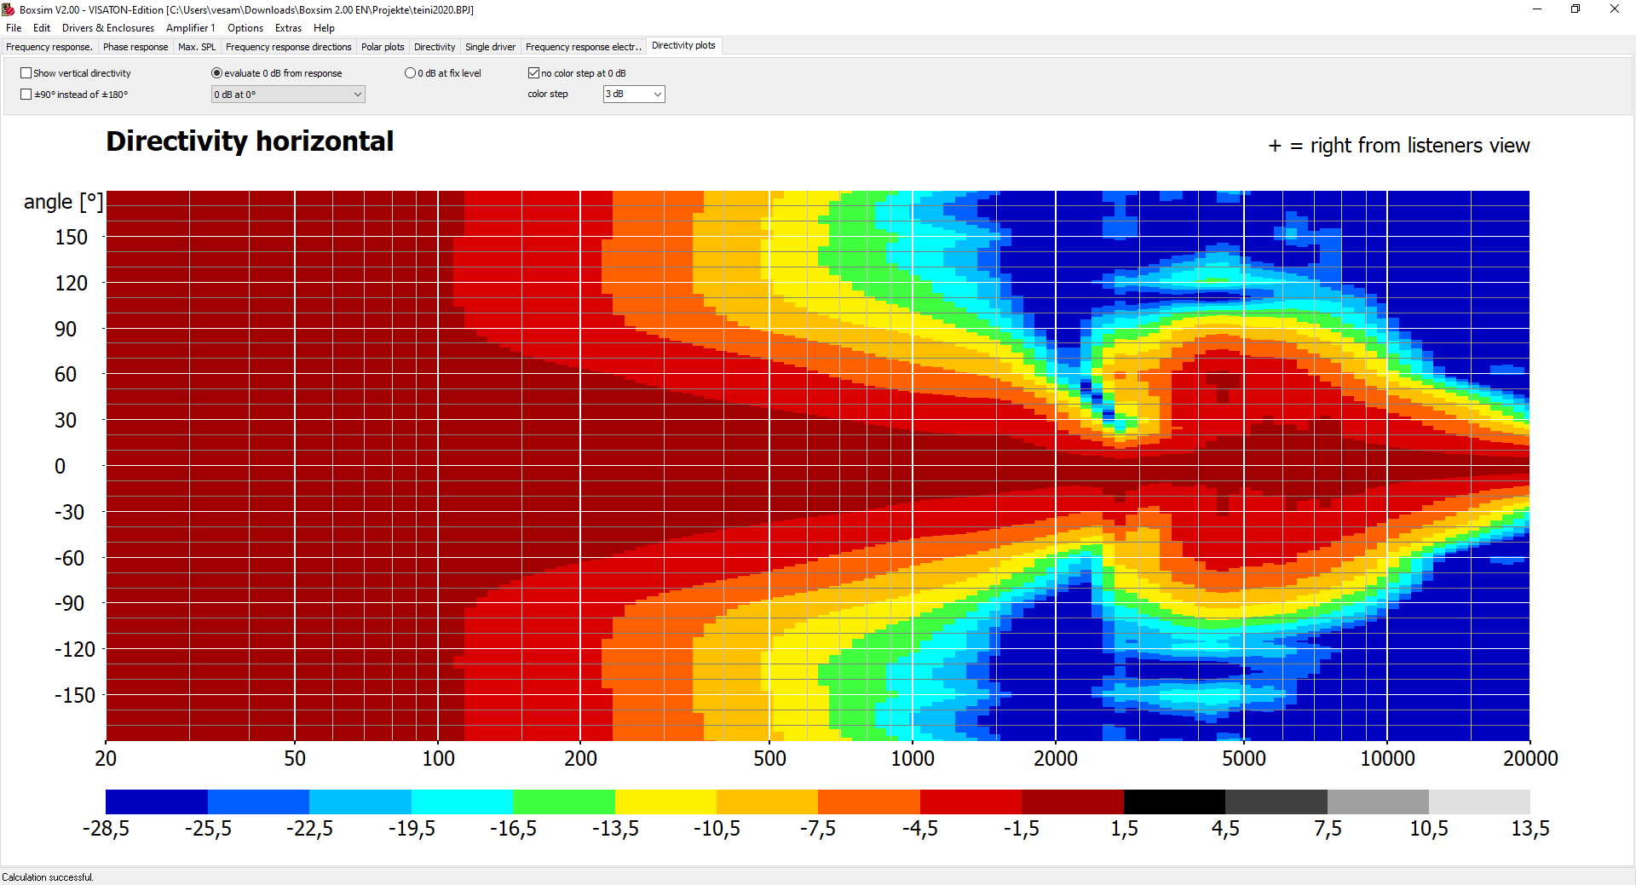
Task: Open the Extras menu
Action: [288, 28]
